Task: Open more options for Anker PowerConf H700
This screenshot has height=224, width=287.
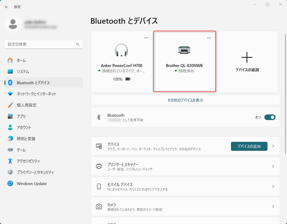Action: tap(146, 38)
